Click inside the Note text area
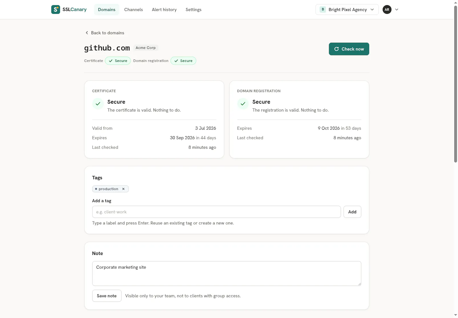 226,273
